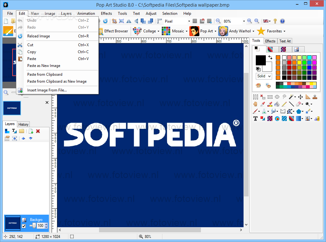Select the Eyedropper color picker tool
The image size is (326, 242).
coord(263,104)
